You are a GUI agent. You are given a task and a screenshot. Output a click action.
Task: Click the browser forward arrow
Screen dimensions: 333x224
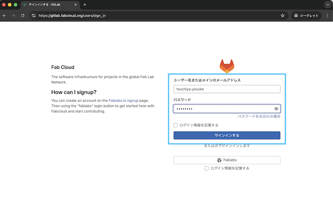tap(13, 16)
